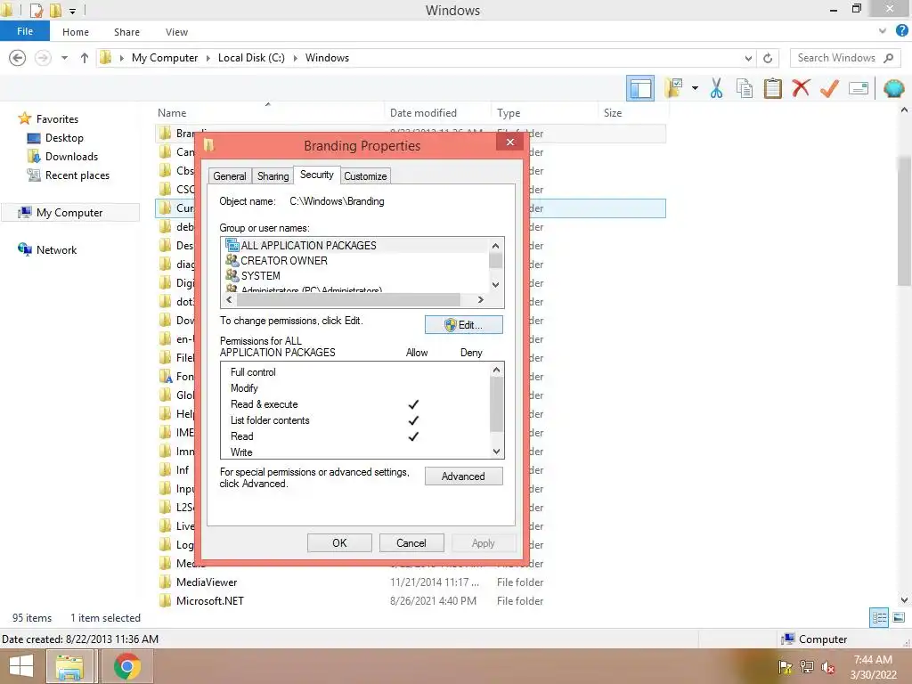This screenshot has width=912, height=684.
Task: Expand the address bar root folder arrow
Action: (121, 58)
